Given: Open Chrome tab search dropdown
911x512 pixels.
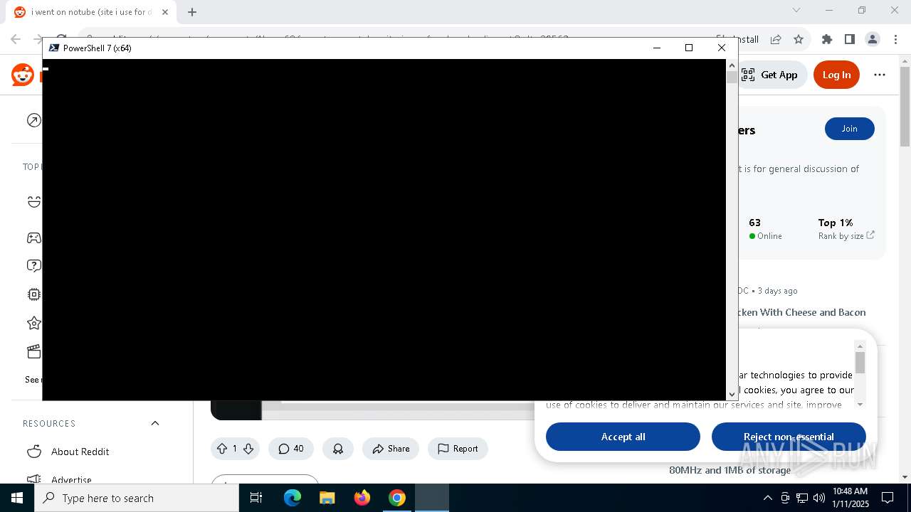Looking at the screenshot, I should (796, 10).
